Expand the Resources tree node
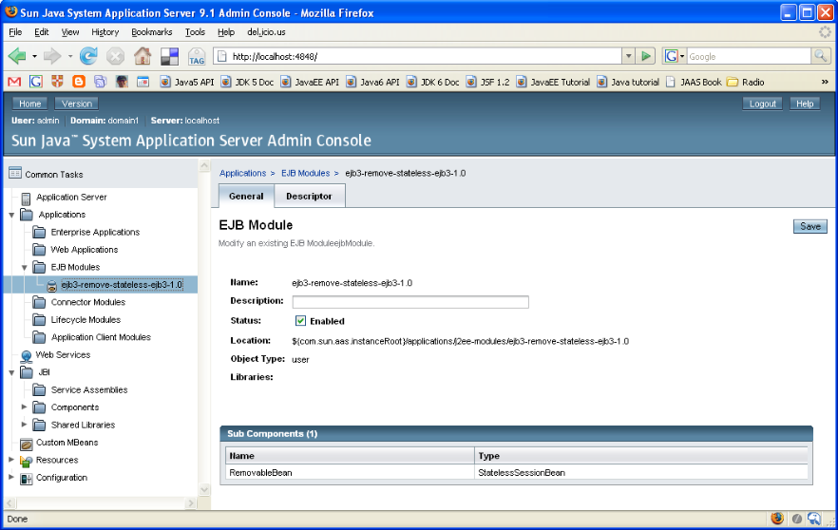This screenshot has width=838, height=530. [11, 460]
